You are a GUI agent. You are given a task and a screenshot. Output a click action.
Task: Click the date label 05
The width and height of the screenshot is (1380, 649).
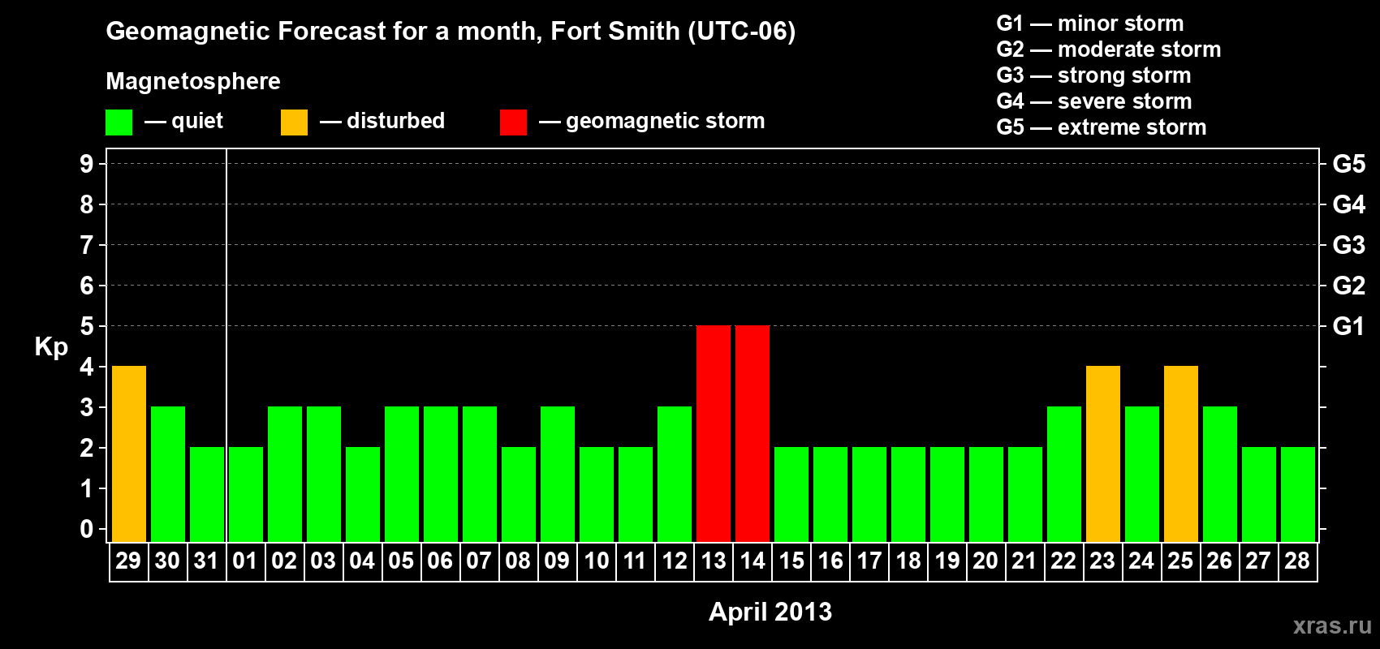pyautogui.click(x=401, y=561)
